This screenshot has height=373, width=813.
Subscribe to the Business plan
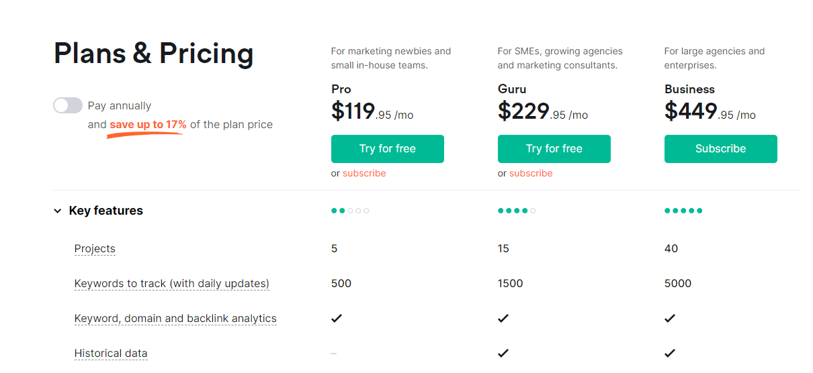click(x=721, y=149)
